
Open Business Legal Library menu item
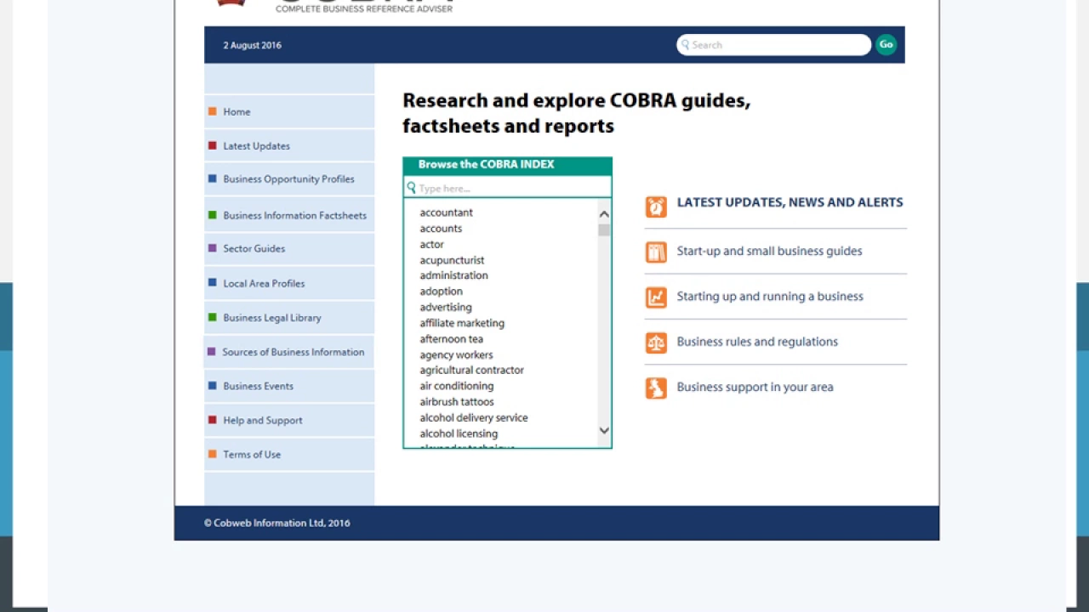click(x=289, y=317)
